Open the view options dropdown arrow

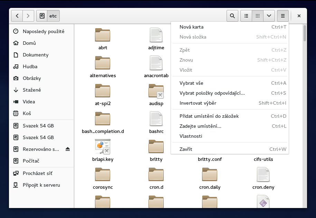click(269, 15)
